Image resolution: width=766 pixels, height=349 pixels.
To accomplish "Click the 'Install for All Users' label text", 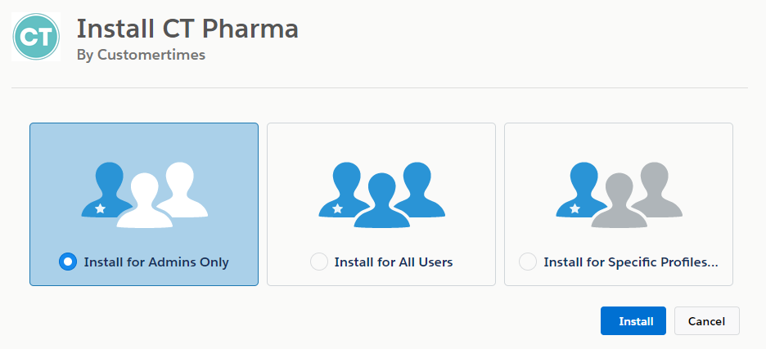I will [394, 262].
